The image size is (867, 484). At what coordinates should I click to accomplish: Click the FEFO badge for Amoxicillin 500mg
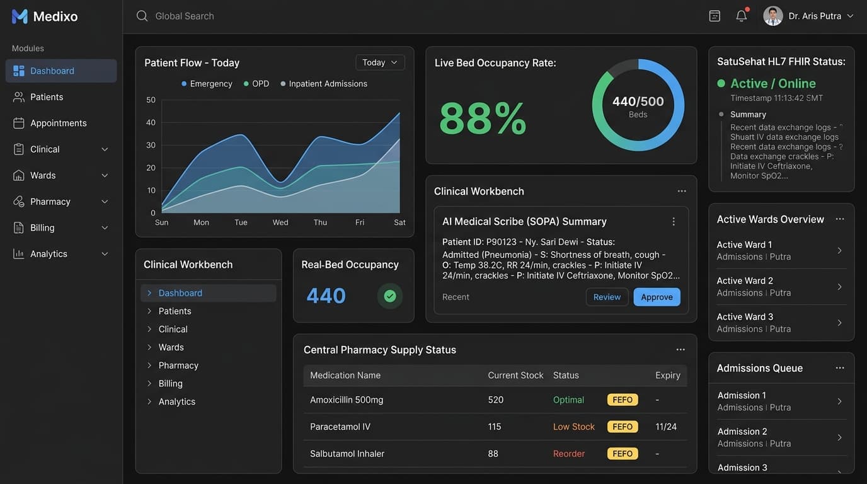(x=623, y=400)
